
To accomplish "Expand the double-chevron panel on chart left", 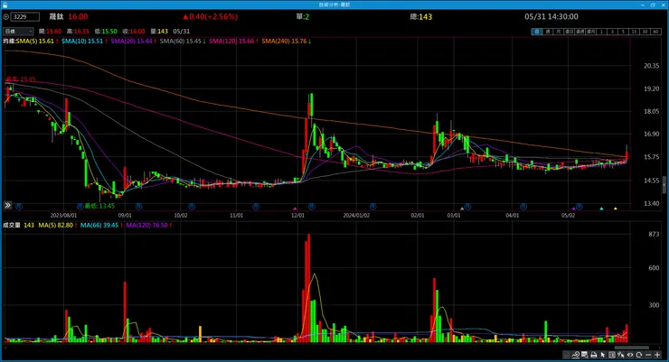I will click(x=7, y=205).
